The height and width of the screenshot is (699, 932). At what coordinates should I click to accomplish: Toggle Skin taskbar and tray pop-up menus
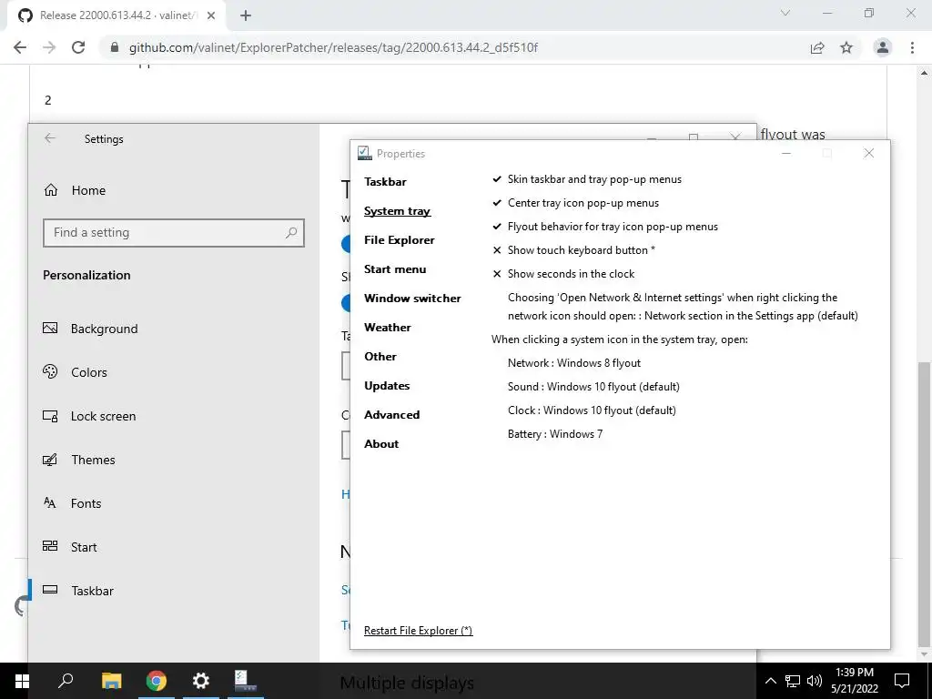tap(587, 179)
